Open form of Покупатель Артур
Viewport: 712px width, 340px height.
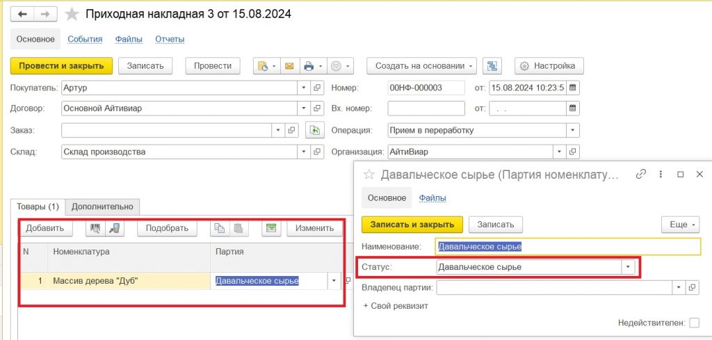point(317,88)
